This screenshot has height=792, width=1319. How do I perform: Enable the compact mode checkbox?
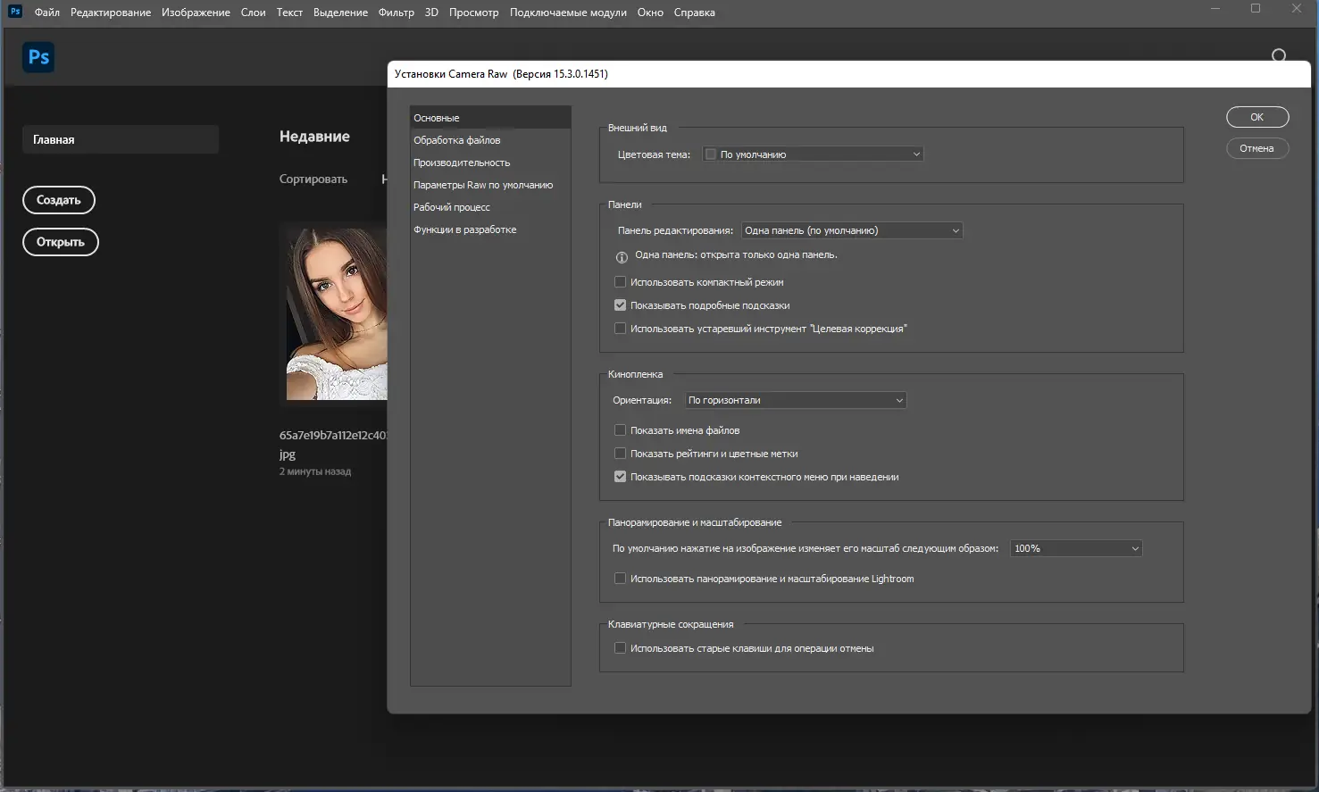click(620, 282)
